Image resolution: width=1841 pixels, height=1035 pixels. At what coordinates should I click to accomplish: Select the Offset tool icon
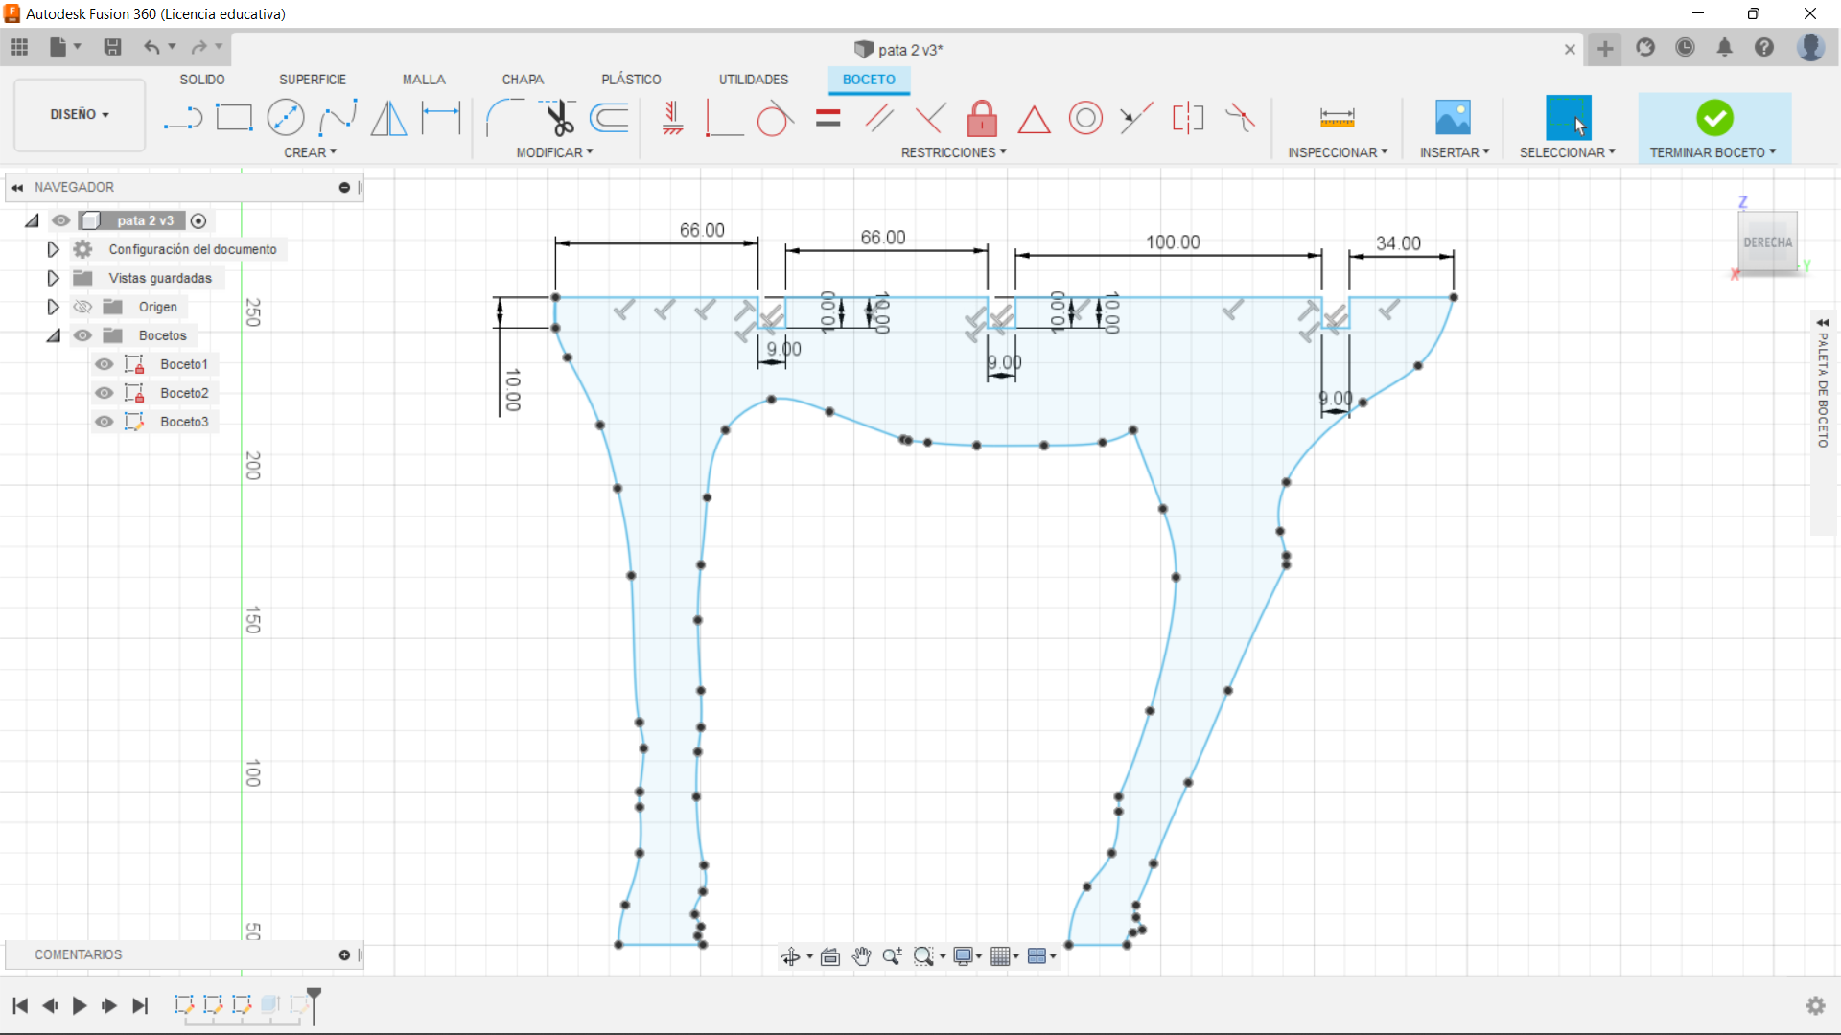(x=610, y=118)
